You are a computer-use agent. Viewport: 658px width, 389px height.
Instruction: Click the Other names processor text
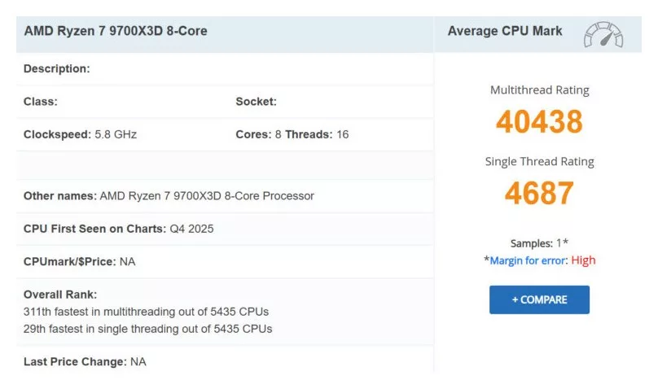click(x=169, y=196)
